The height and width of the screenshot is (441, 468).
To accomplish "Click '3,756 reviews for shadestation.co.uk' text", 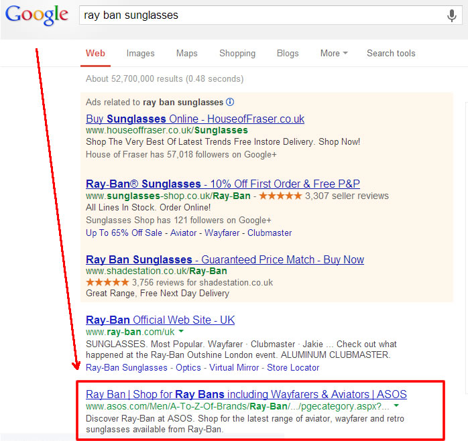I will (x=202, y=282).
